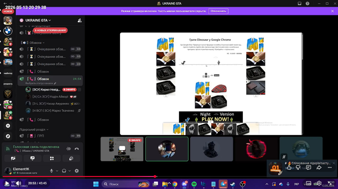Collapse right ad panel arrow on webpage

(x=256, y=96)
